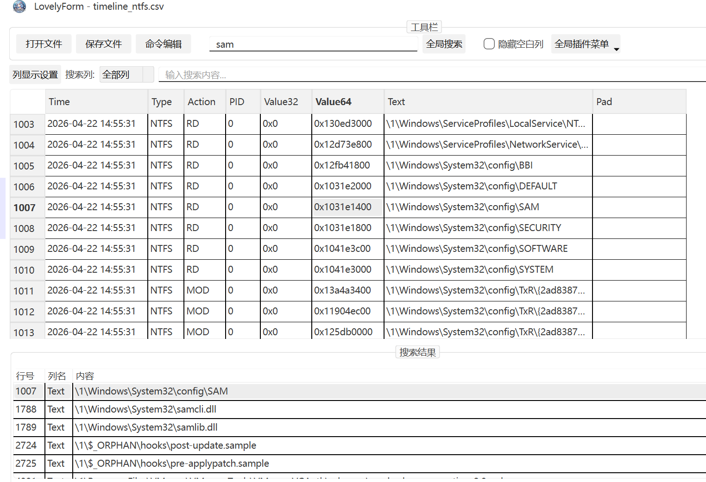
Task: Click the config\BBI path cell
Action: pyautogui.click(x=488, y=165)
